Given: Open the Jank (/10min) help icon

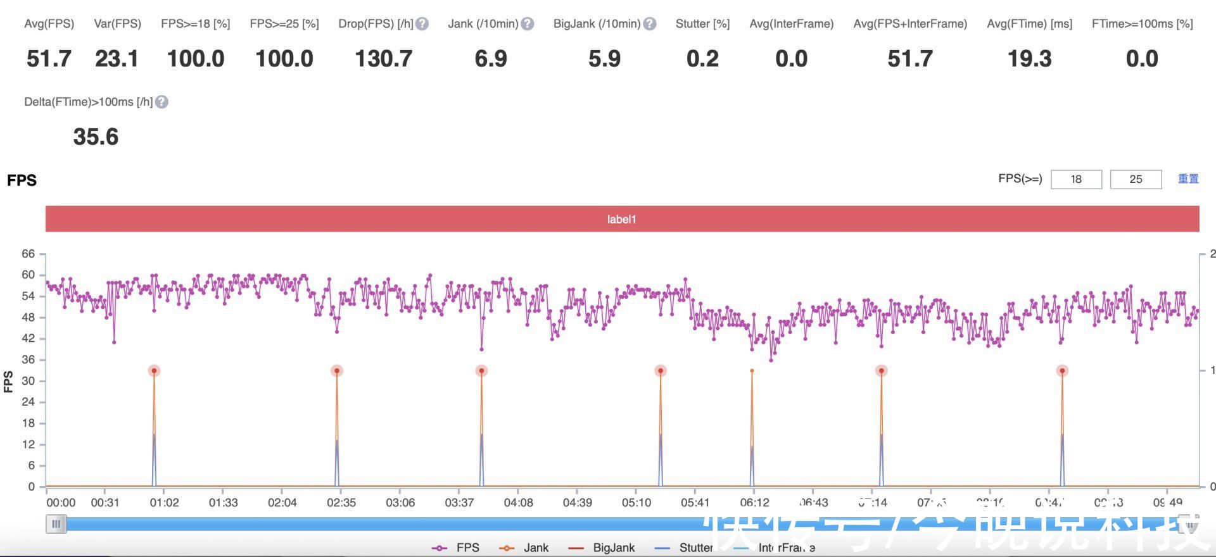Looking at the screenshot, I should [x=527, y=24].
